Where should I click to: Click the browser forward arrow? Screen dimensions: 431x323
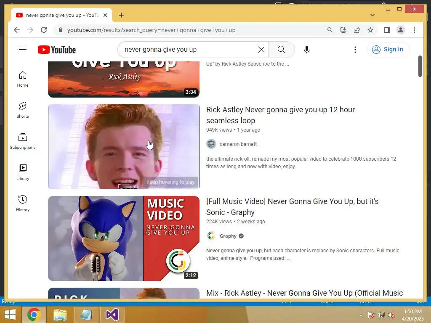30,30
